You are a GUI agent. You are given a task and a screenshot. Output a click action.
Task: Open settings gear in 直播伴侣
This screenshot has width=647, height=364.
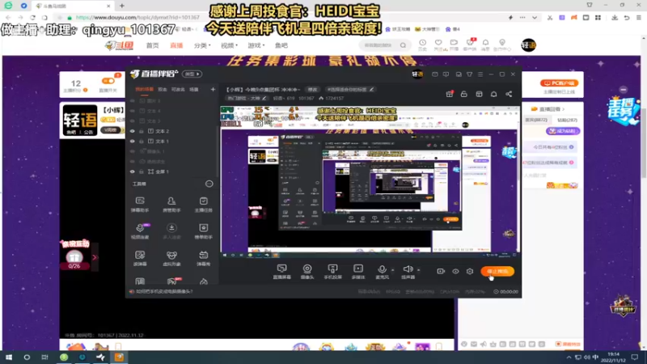(x=470, y=271)
